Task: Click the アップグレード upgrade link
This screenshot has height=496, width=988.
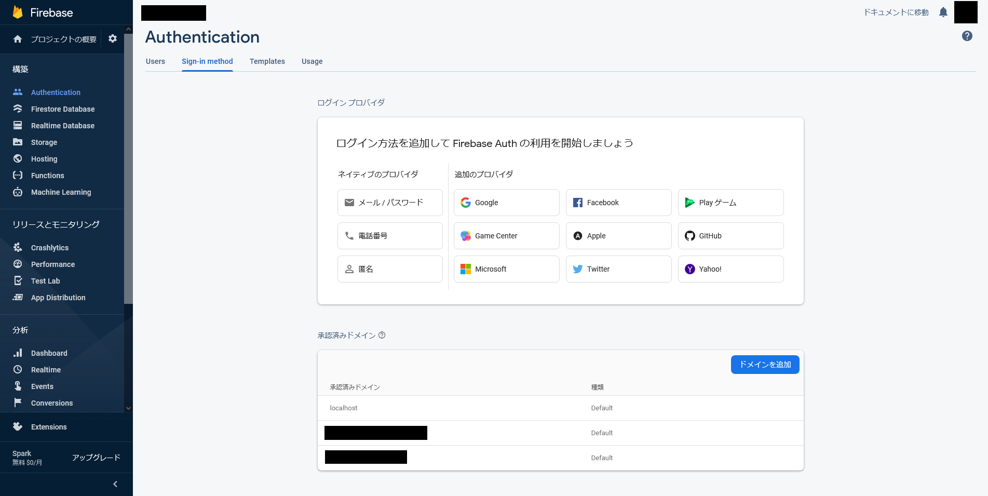Action: pyautogui.click(x=96, y=458)
